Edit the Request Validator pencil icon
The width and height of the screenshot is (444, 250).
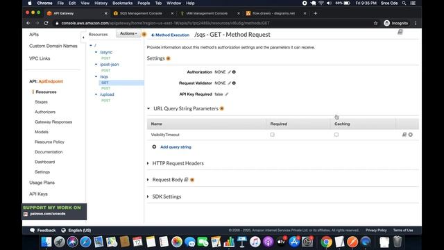pos(230,83)
